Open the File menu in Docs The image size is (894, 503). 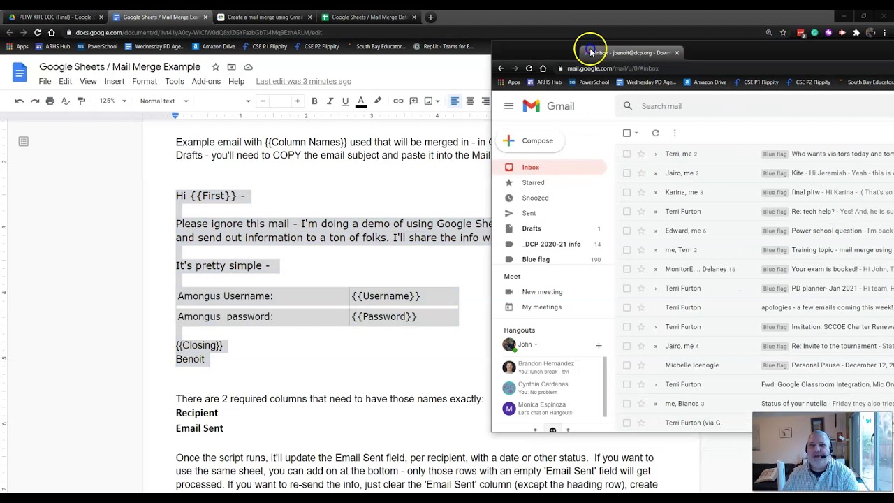coord(45,81)
